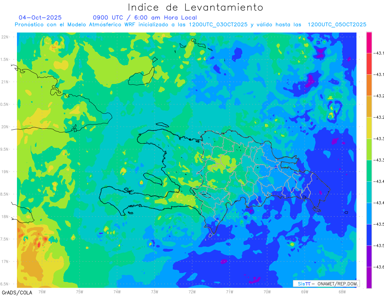Select the Indice de Levantamiento title
Viewport: 384px width, 296px height.
point(195,7)
